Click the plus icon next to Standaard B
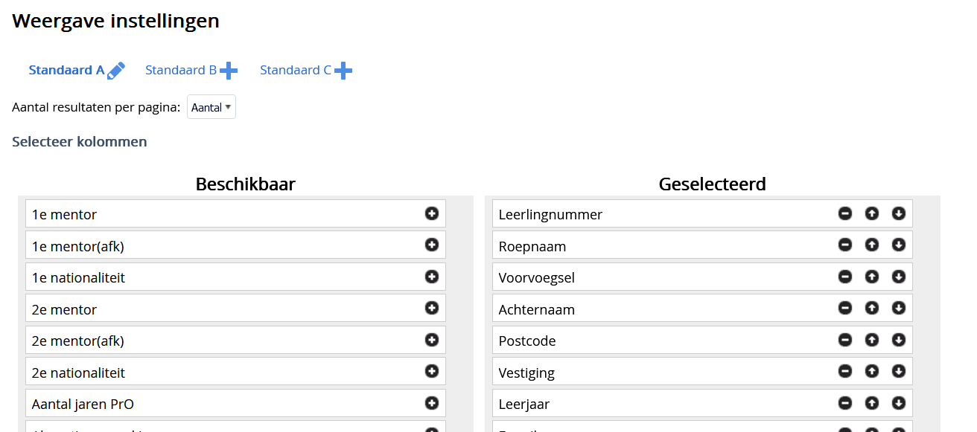Viewport: 977px width, 432px height. [x=229, y=71]
